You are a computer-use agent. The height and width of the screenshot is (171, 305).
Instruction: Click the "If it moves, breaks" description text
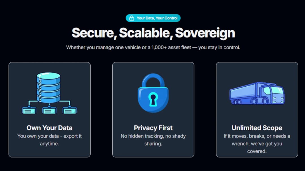pos(257,143)
